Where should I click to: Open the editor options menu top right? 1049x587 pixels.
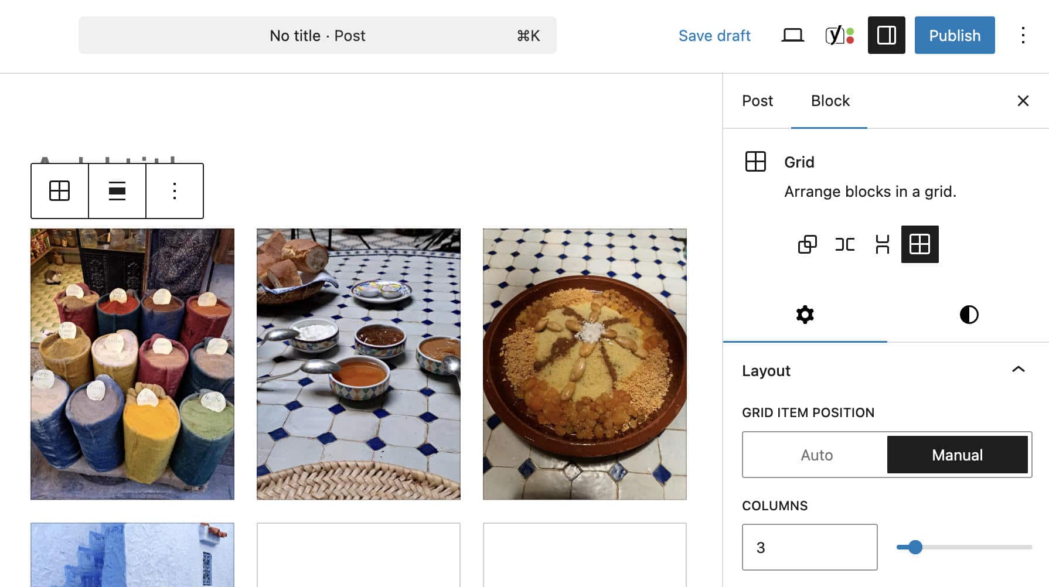[x=1023, y=36]
